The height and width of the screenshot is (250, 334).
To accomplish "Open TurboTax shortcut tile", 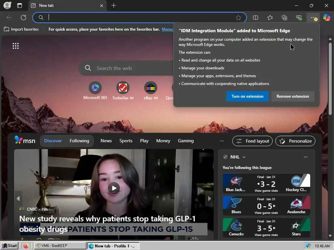I will [123, 91].
